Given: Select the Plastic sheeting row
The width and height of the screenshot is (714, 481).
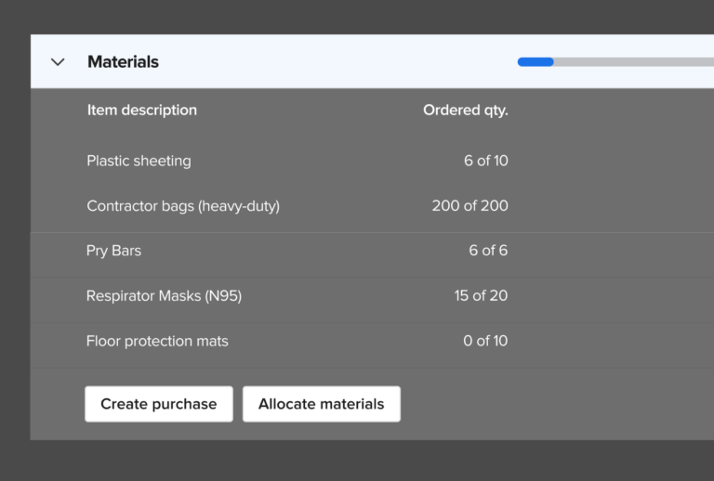Looking at the screenshot, I should [372, 161].
